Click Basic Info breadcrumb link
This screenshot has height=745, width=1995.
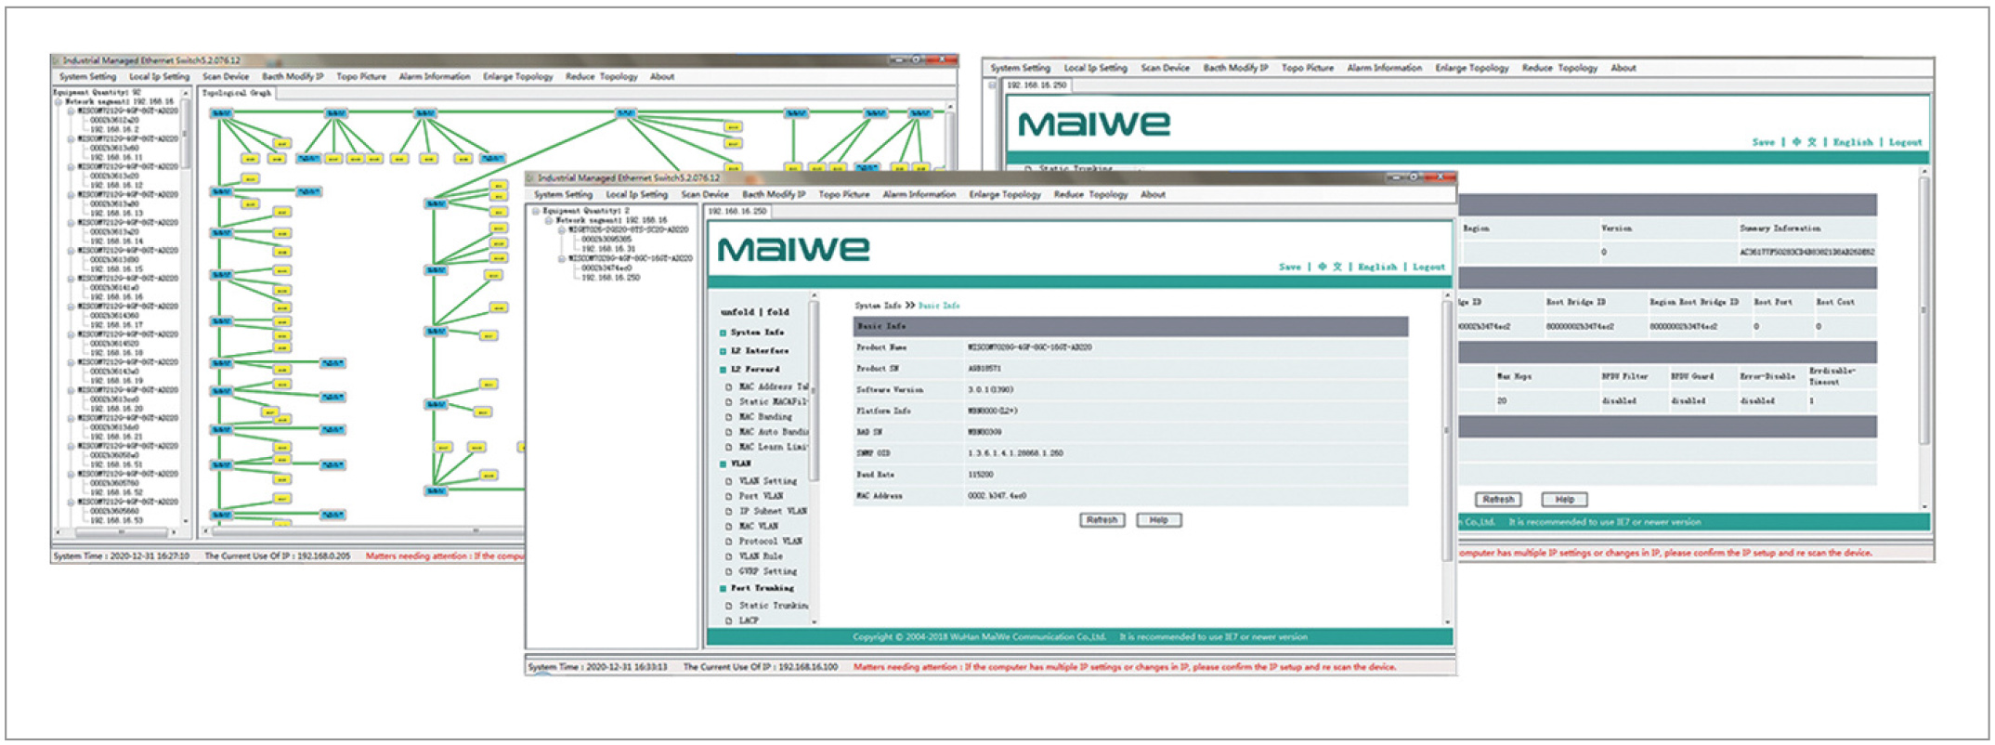pyautogui.click(x=939, y=306)
